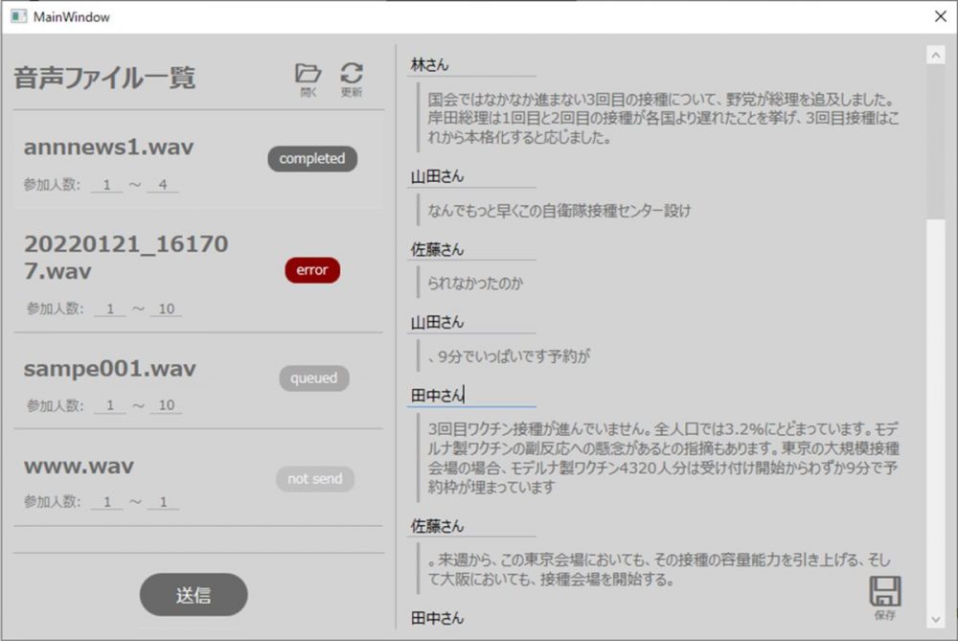This screenshot has width=958, height=641.
Task: Click the scrollbar up arrow
Action: [x=935, y=55]
